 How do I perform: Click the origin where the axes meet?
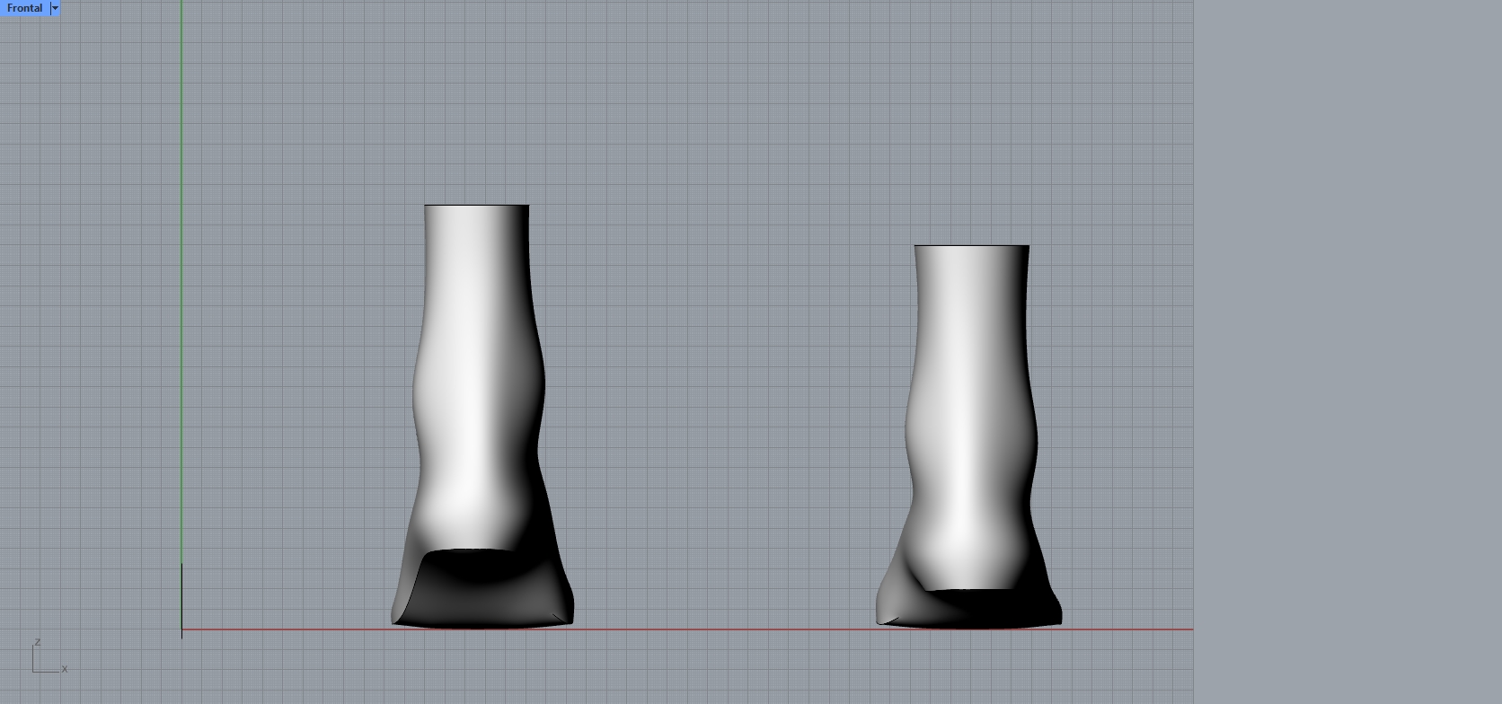coord(181,629)
